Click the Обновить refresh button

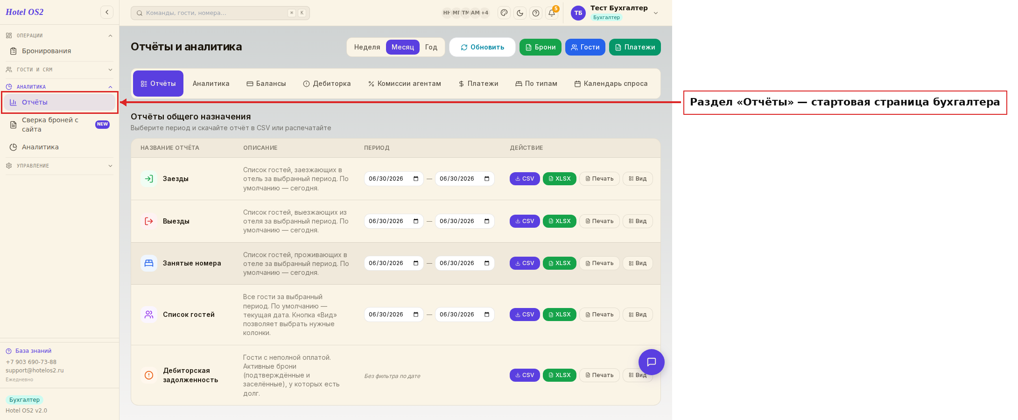[x=482, y=47]
